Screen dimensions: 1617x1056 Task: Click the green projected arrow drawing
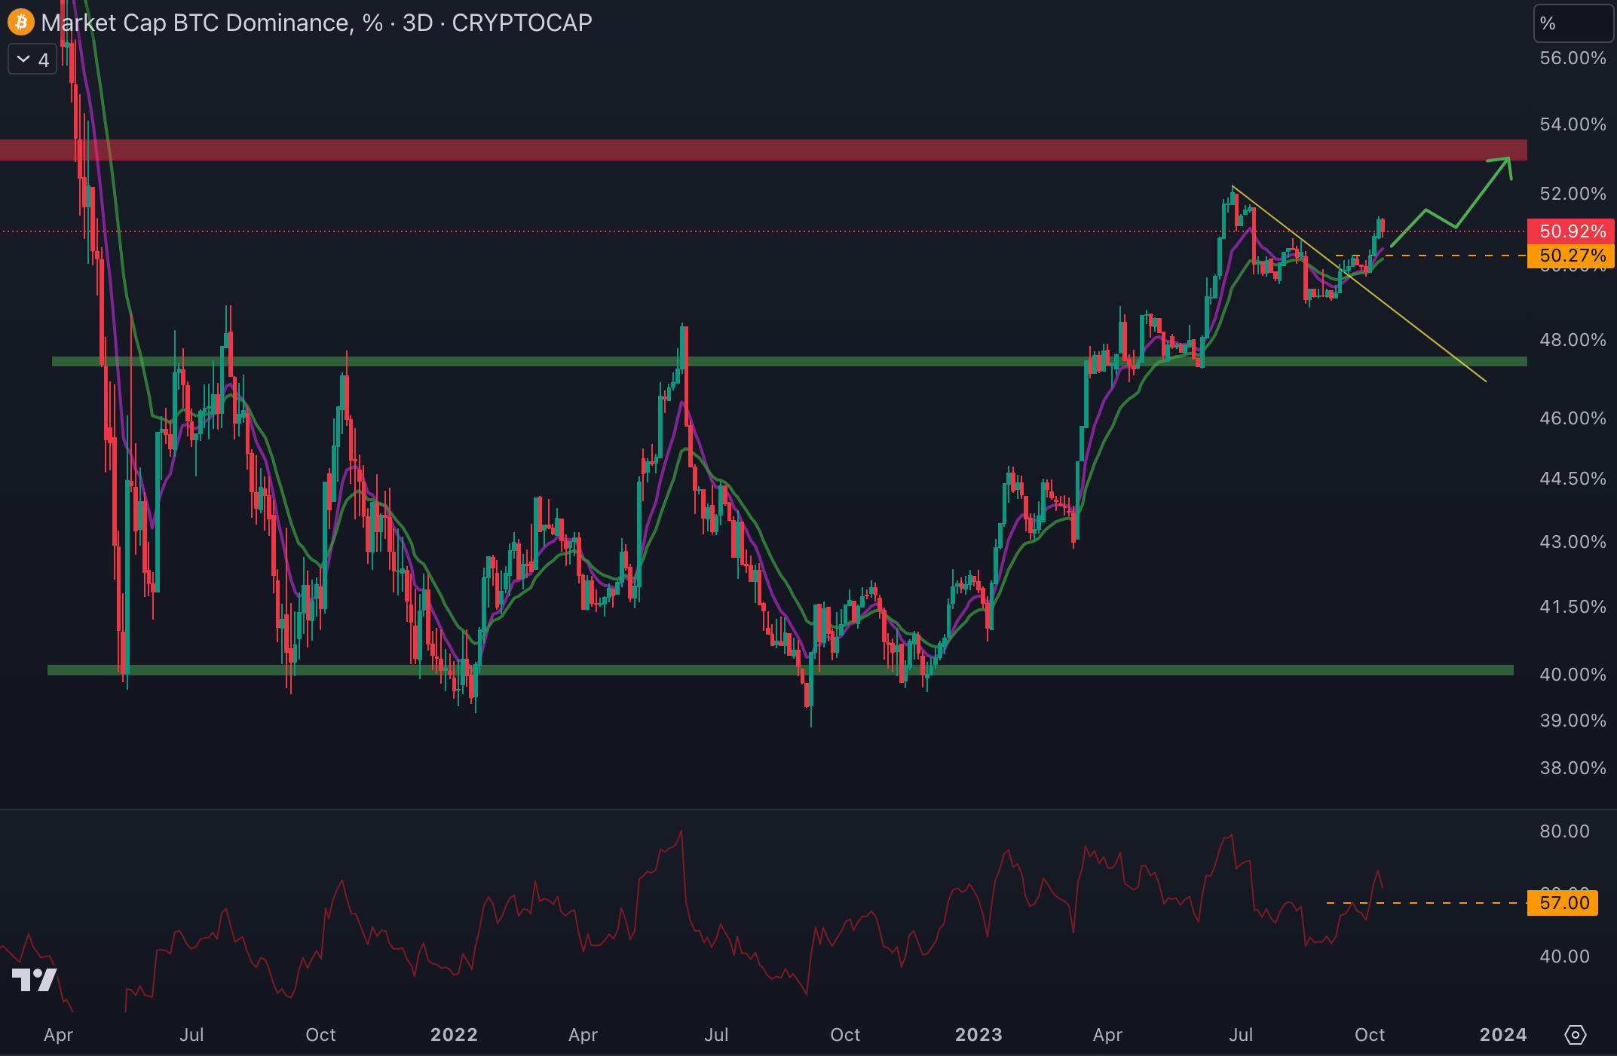[1482, 191]
